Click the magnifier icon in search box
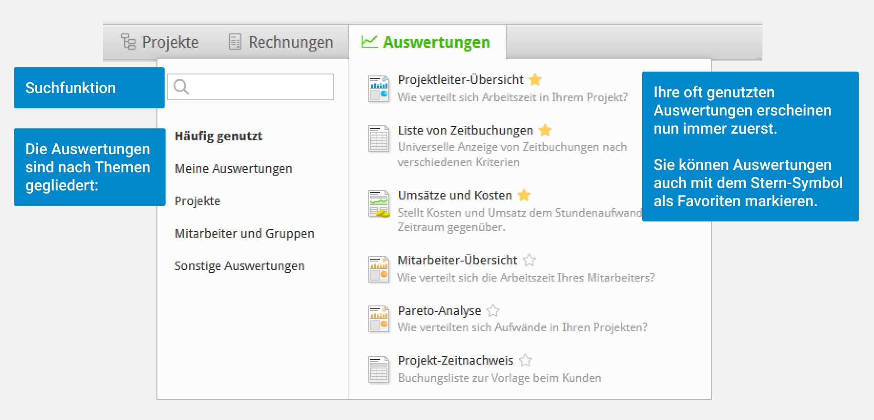 pos(181,87)
